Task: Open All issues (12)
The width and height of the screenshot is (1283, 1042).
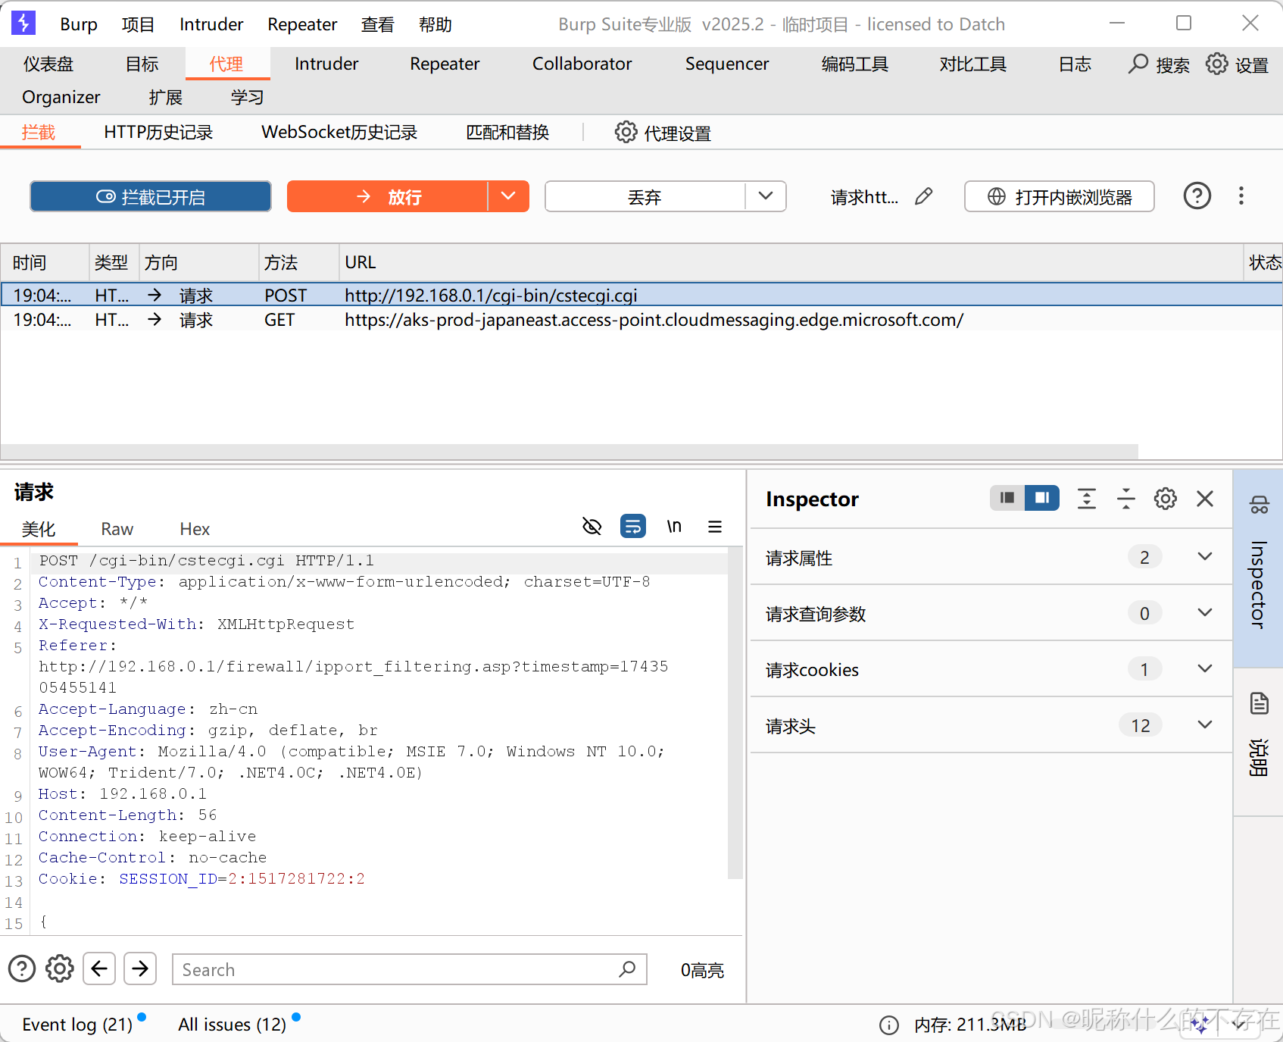Action: 232,1025
